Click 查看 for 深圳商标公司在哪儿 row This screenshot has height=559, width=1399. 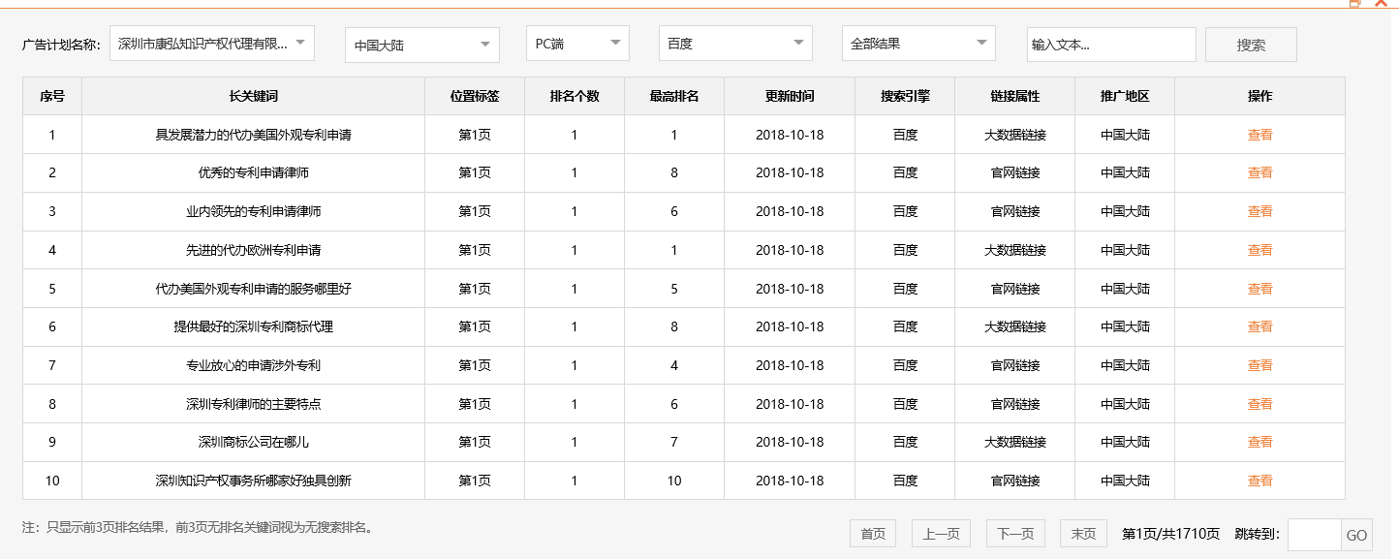1259,442
